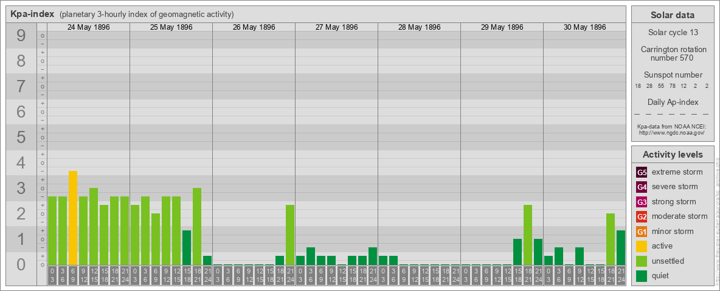Screen dimensions: 720x291
Task: Click the 'strong storm' legend label
Action: 674,202
